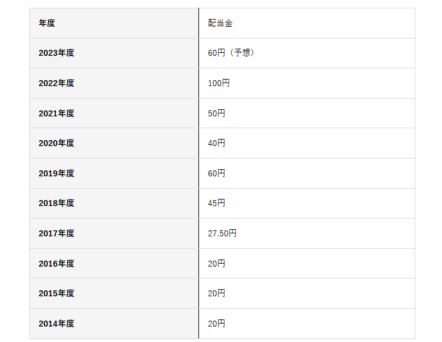442x342 pixels.
Task: Click the 20円 value for 2016年度
Action: coord(216,264)
